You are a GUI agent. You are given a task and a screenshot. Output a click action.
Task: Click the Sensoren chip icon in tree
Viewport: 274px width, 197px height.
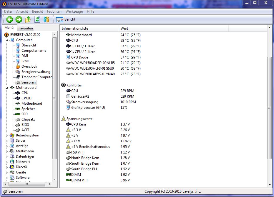pyautogui.click(x=18, y=82)
